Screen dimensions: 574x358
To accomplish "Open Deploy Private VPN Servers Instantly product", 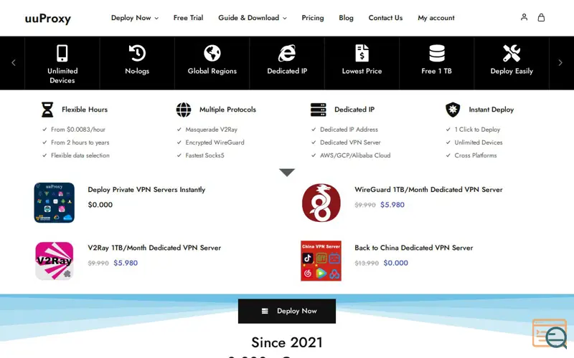I will tap(146, 190).
